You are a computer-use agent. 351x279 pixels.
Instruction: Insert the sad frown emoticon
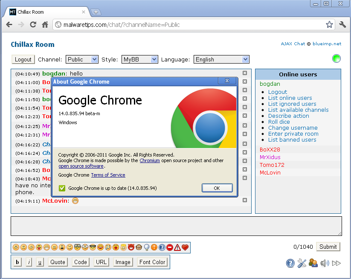23,247
